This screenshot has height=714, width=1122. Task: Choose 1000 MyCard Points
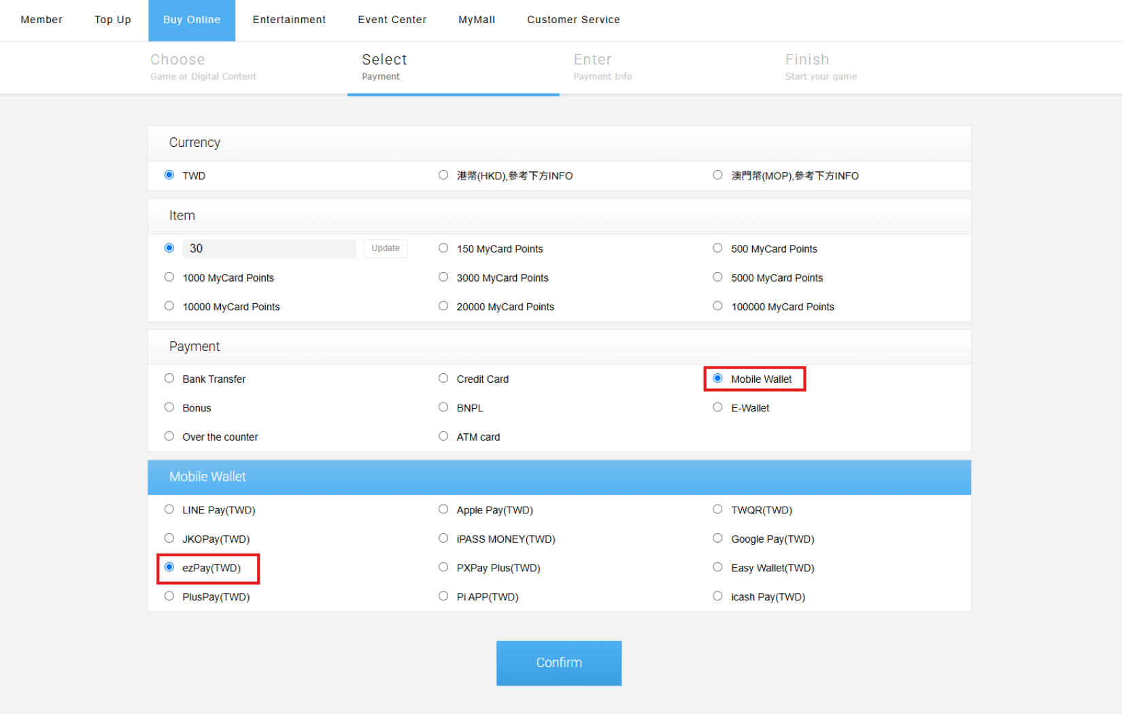169,277
